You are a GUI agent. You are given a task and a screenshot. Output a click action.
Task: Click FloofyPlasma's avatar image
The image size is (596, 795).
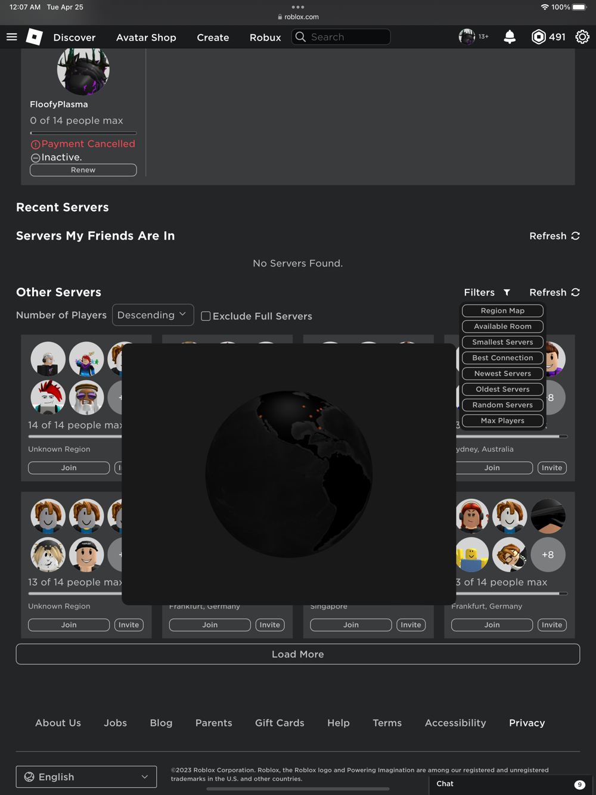[83, 70]
